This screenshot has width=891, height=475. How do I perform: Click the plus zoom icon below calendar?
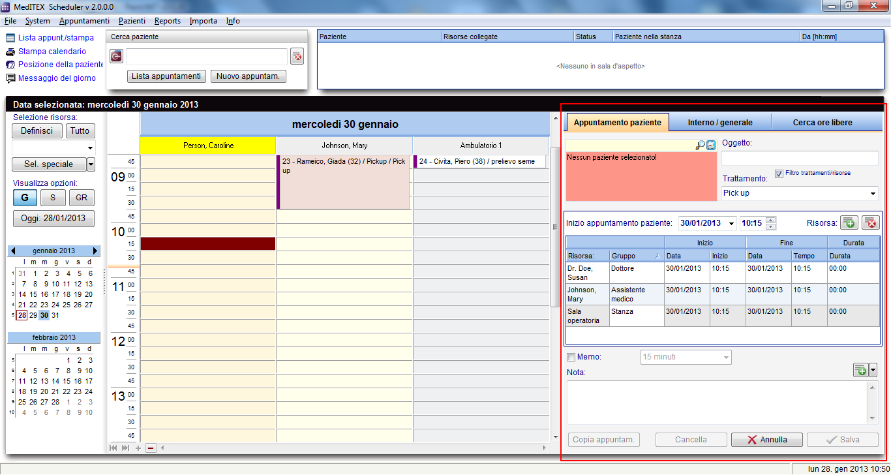pos(138,448)
